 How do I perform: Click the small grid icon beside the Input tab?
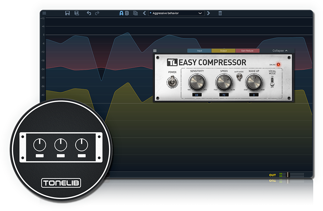point(155,51)
